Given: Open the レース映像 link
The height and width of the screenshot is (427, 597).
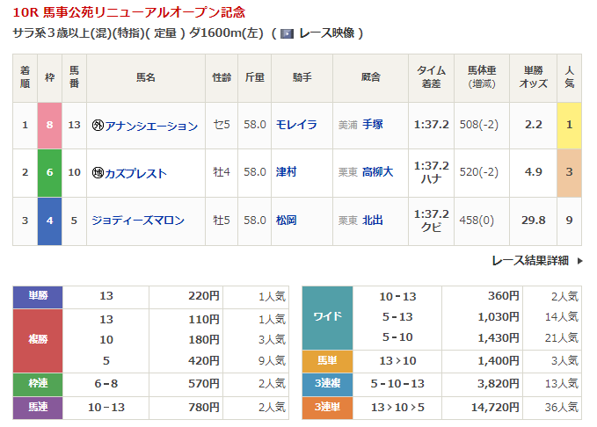Looking at the screenshot, I should pos(326,33).
